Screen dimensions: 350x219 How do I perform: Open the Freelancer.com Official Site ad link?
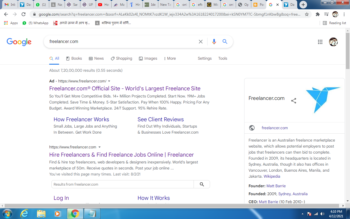[125, 88]
